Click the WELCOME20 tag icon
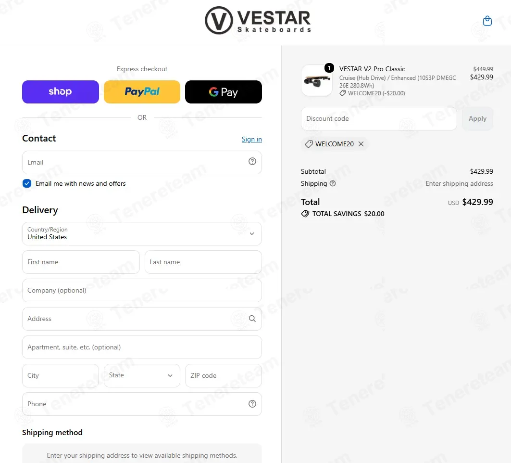 pos(309,144)
